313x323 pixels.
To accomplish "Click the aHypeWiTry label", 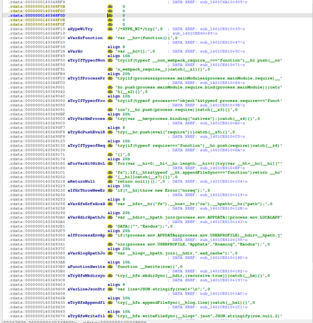I will 80,29.
